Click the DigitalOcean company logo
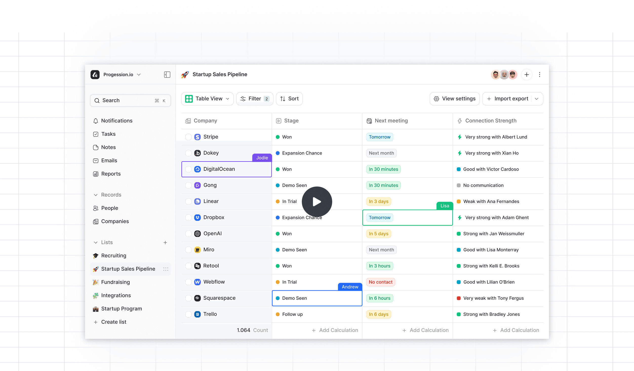Screen dimensions: 634x371 [x=197, y=169]
